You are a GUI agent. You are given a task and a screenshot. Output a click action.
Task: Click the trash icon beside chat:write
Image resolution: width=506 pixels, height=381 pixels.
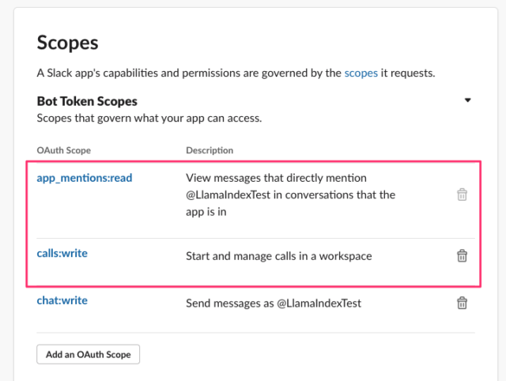coord(462,303)
